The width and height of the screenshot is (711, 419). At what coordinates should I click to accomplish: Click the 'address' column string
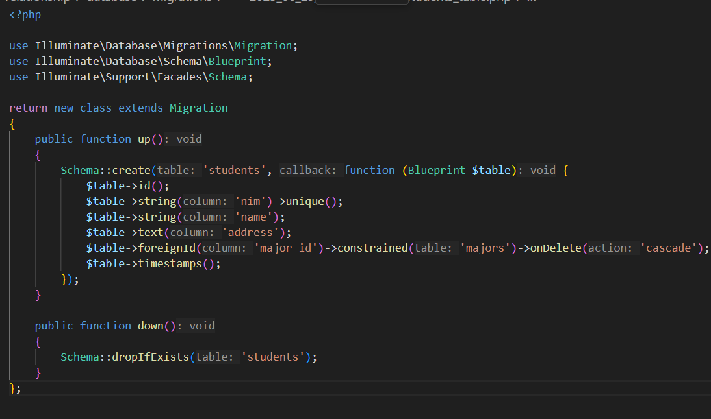click(253, 232)
